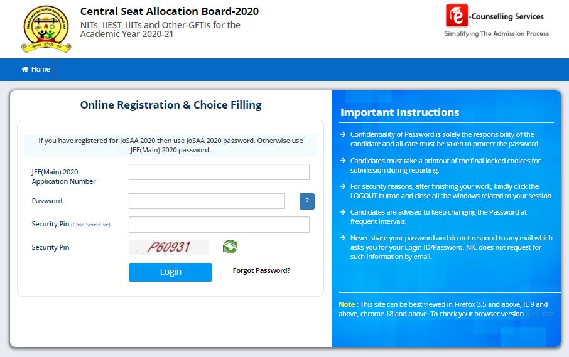Click arrow bullet beside Confidentiality of Password instruction
Viewport: 569px width, 357px height.
click(x=342, y=134)
